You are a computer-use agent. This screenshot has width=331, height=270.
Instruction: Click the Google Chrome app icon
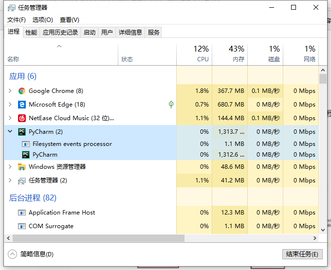22,91
